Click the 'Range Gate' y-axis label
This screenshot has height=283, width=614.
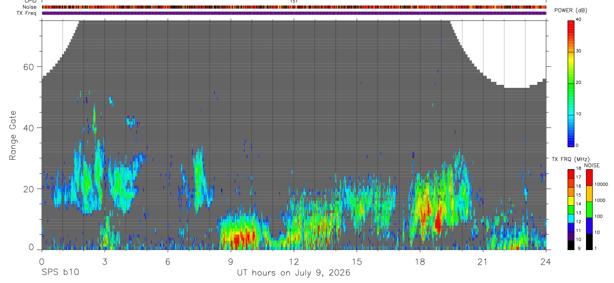click(x=13, y=135)
